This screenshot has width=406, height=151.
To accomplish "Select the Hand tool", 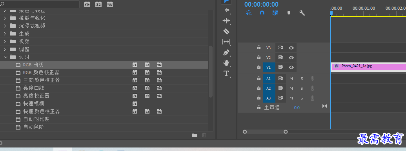I will (226, 63).
